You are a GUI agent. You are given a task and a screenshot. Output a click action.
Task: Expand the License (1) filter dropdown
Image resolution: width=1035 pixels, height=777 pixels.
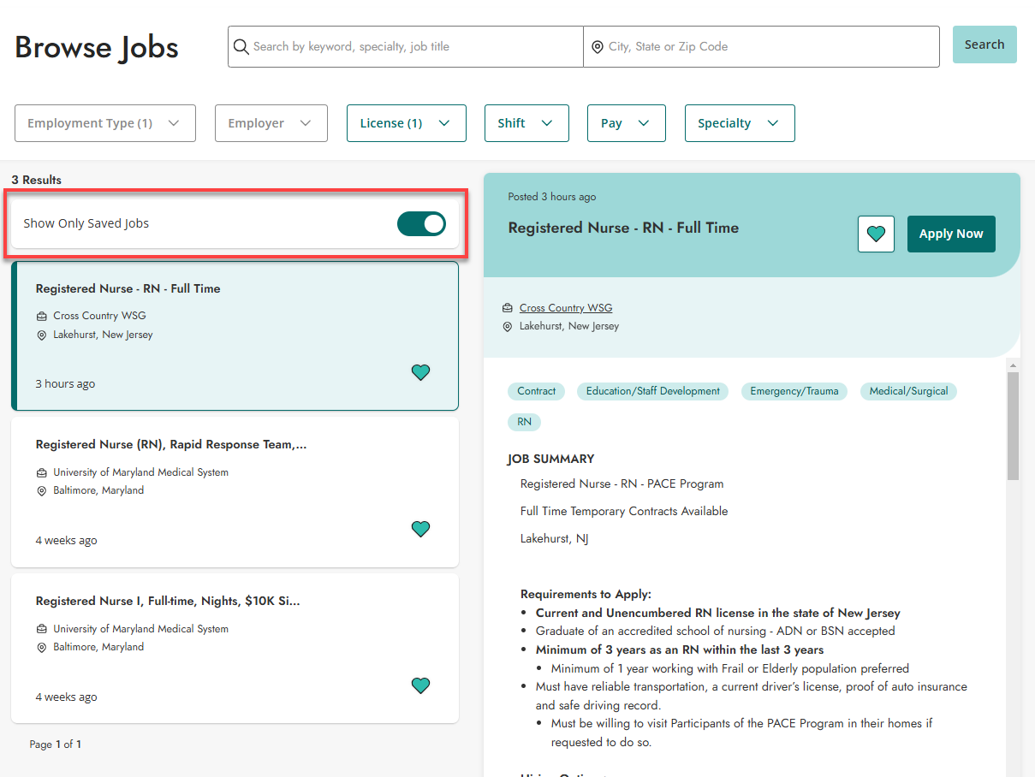[x=407, y=123]
